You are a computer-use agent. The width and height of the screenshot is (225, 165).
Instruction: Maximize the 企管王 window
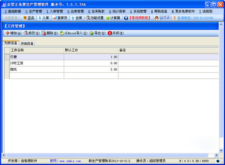tap(214, 4)
